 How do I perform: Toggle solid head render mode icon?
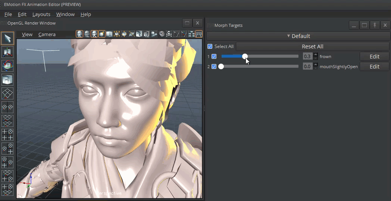coord(79,34)
